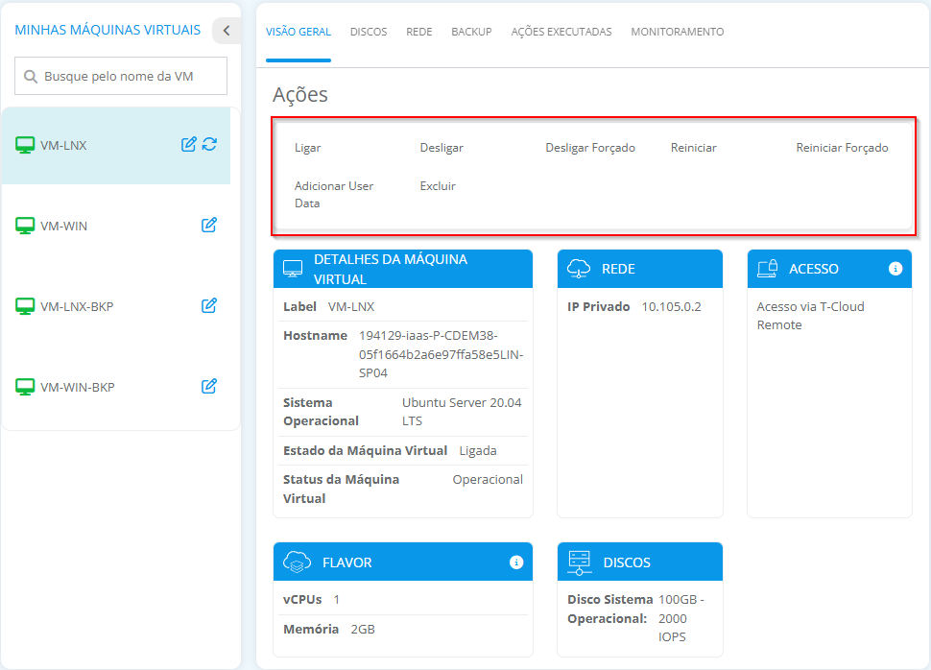Click the Reiniciar action
931x670 pixels.
(694, 147)
